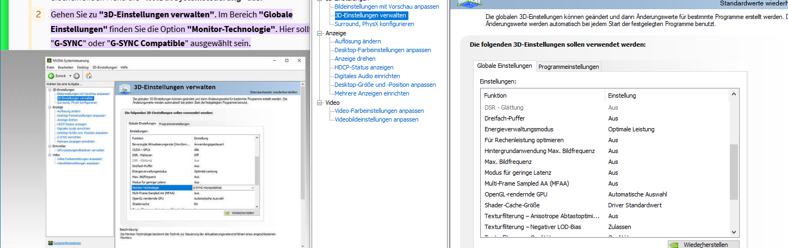Viewport: 788px width, 248px height.
Task: Click the scrollbar thumb of the large settings list
Action: tap(734, 172)
